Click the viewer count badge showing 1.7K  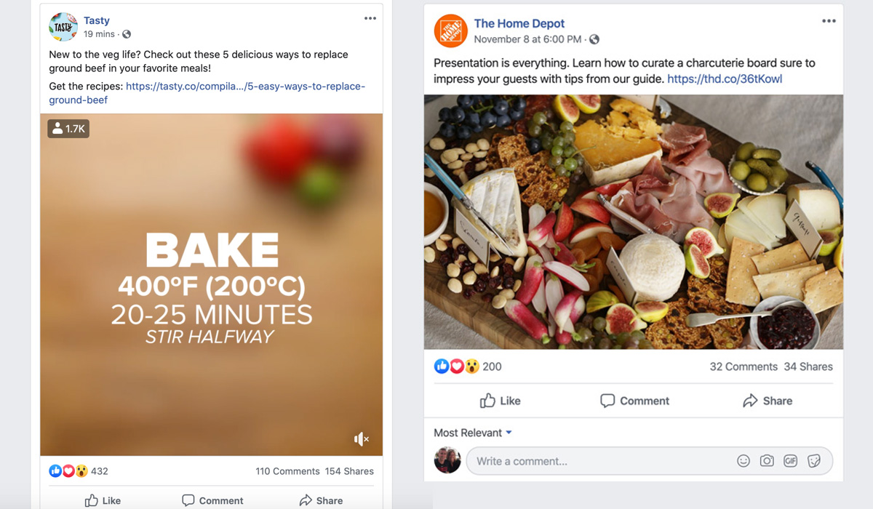pos(68,129)
